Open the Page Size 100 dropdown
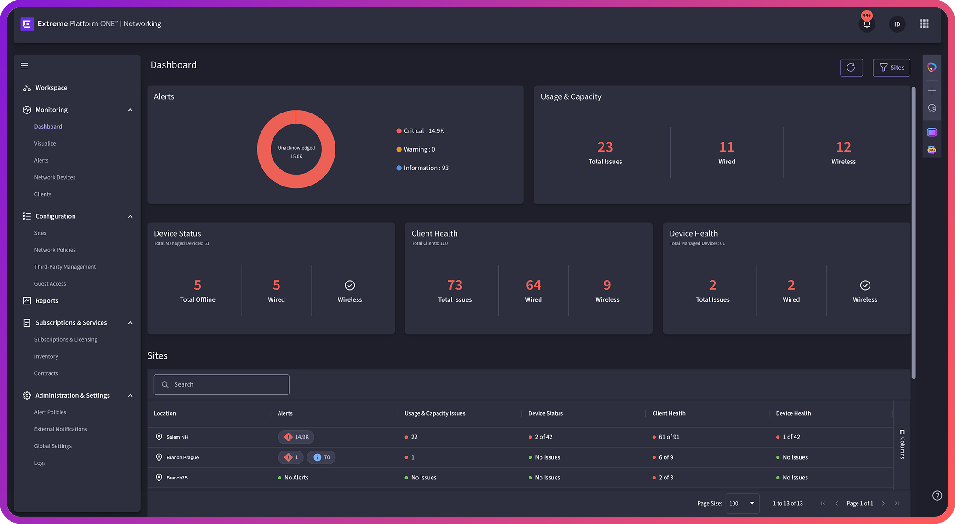The height and width of the screenshot is (524, 955). coord(742,504)
